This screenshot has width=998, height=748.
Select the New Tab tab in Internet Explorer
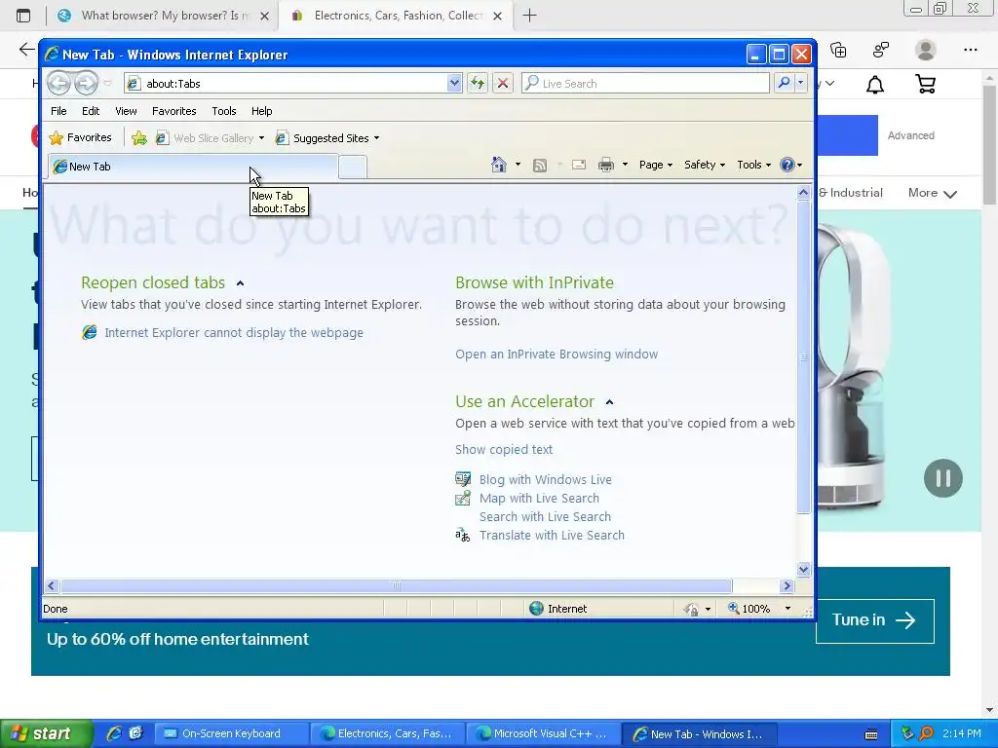(193, 167)
